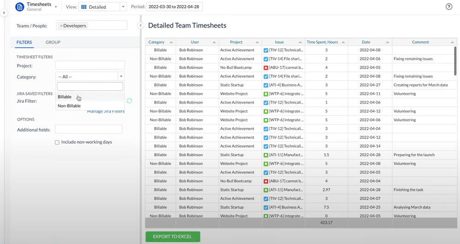This screenshot has width=460, height=244.
Task: Sort by the User column arrow
Action: coord(214,42)
